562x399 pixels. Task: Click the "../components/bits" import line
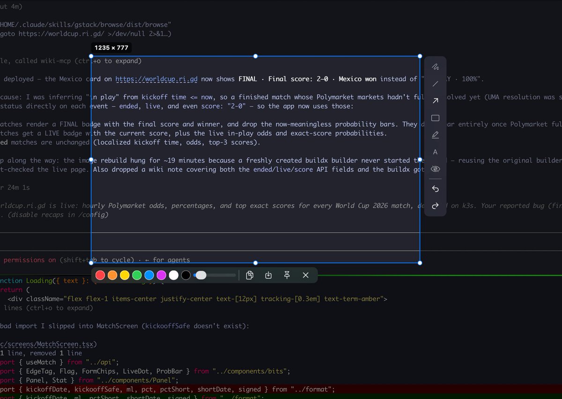tap(145, 371)
